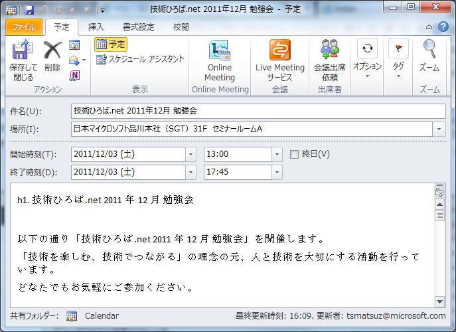This screenshot has width=456, height=332.
Task: Click Save and Close (保存して閉じる) icon
Action: tap(23, 50)
